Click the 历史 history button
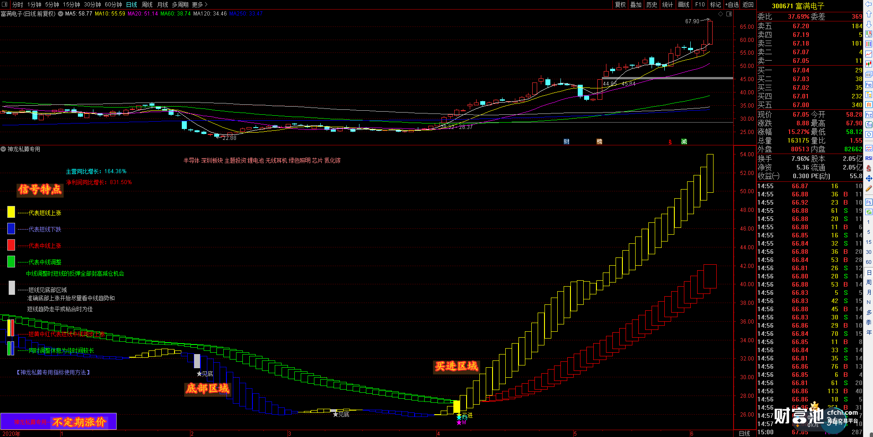 tap(652, 5)
